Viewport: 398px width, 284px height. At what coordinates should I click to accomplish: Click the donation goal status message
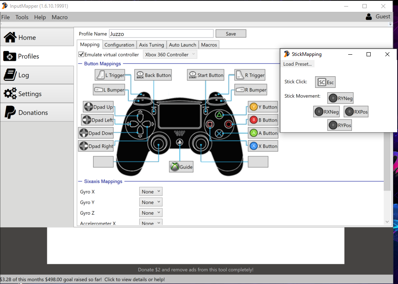82,280
